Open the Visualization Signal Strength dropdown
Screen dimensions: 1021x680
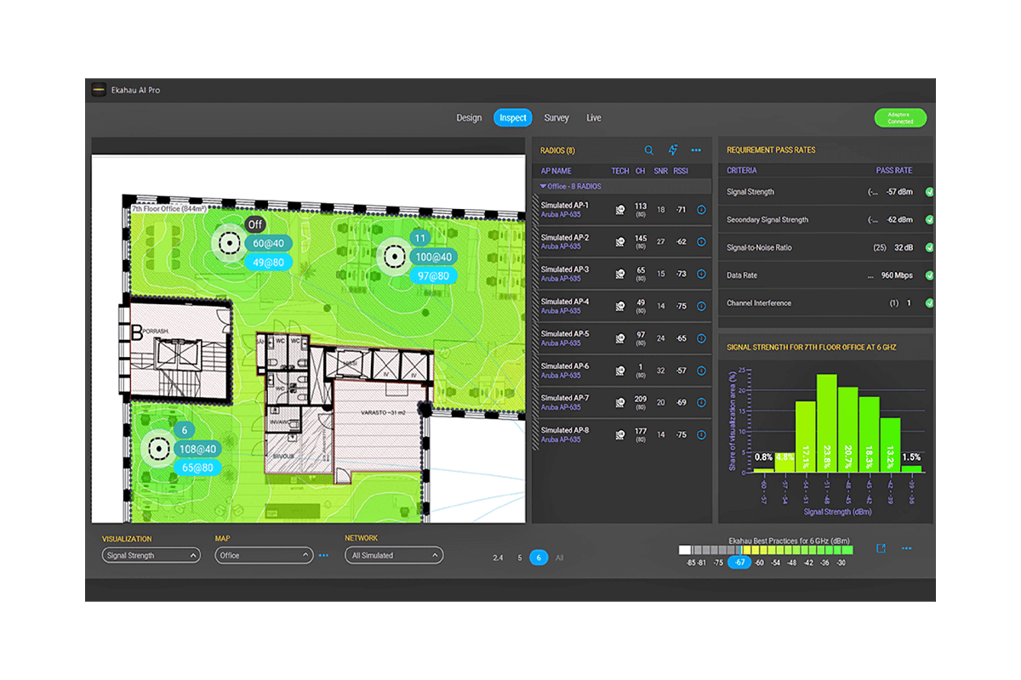pyautogui.click(x=151, y=556)
